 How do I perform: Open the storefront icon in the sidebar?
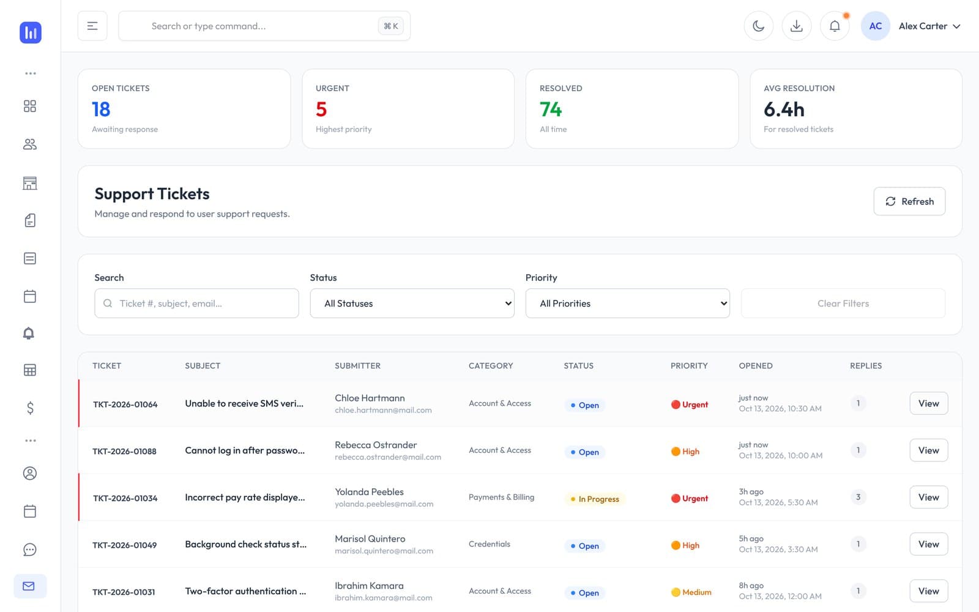click(30, 183)
